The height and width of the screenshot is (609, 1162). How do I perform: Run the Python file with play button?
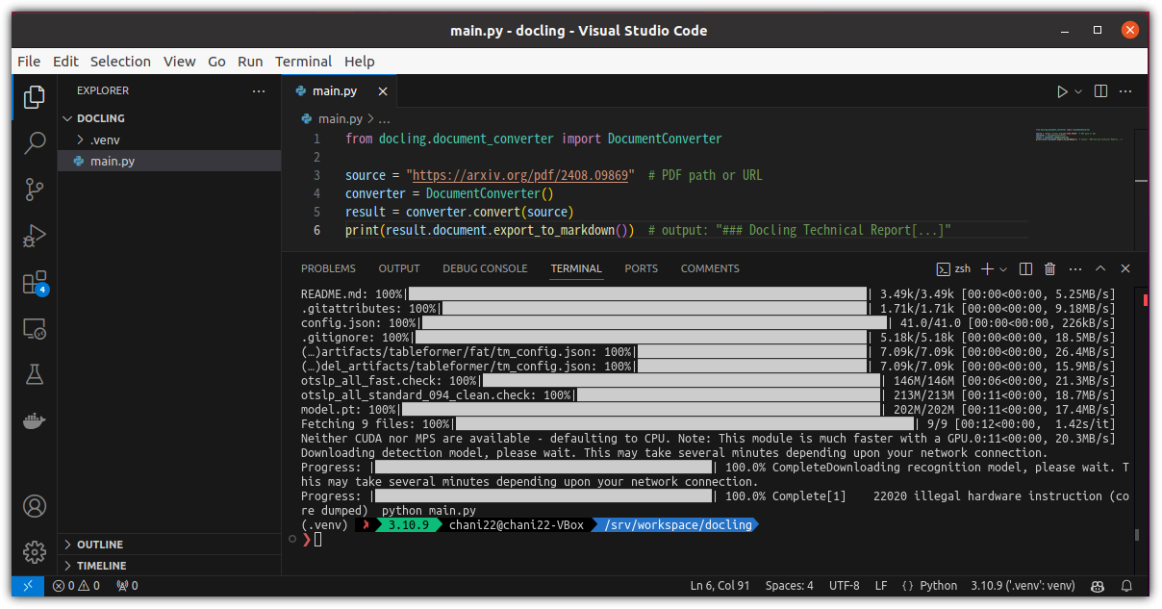[x=1062, y=91]
